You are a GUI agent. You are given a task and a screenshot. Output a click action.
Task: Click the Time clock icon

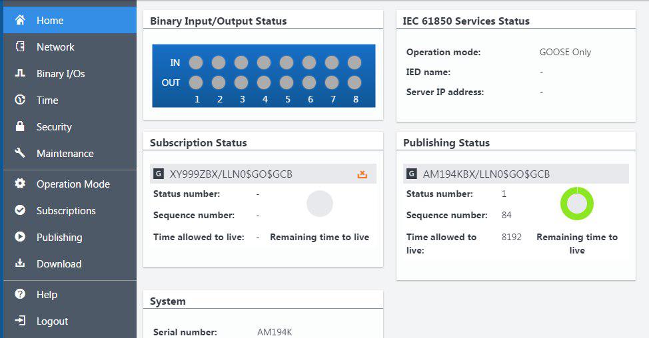pyautogui.click(x=20, y=100)
